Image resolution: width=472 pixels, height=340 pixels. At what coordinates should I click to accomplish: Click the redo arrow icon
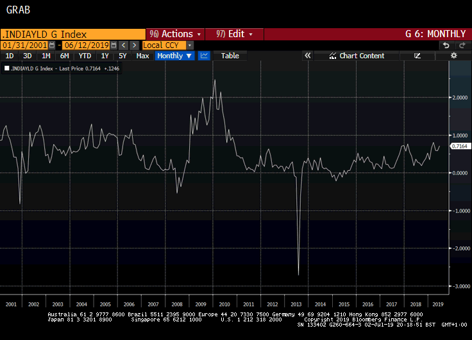tap(461, 45)
